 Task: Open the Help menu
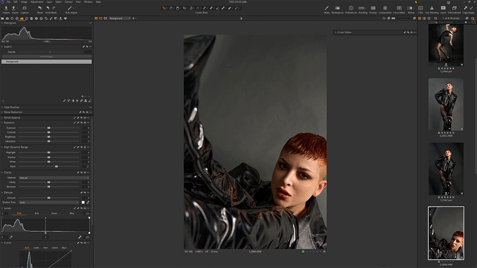point(98,2)
